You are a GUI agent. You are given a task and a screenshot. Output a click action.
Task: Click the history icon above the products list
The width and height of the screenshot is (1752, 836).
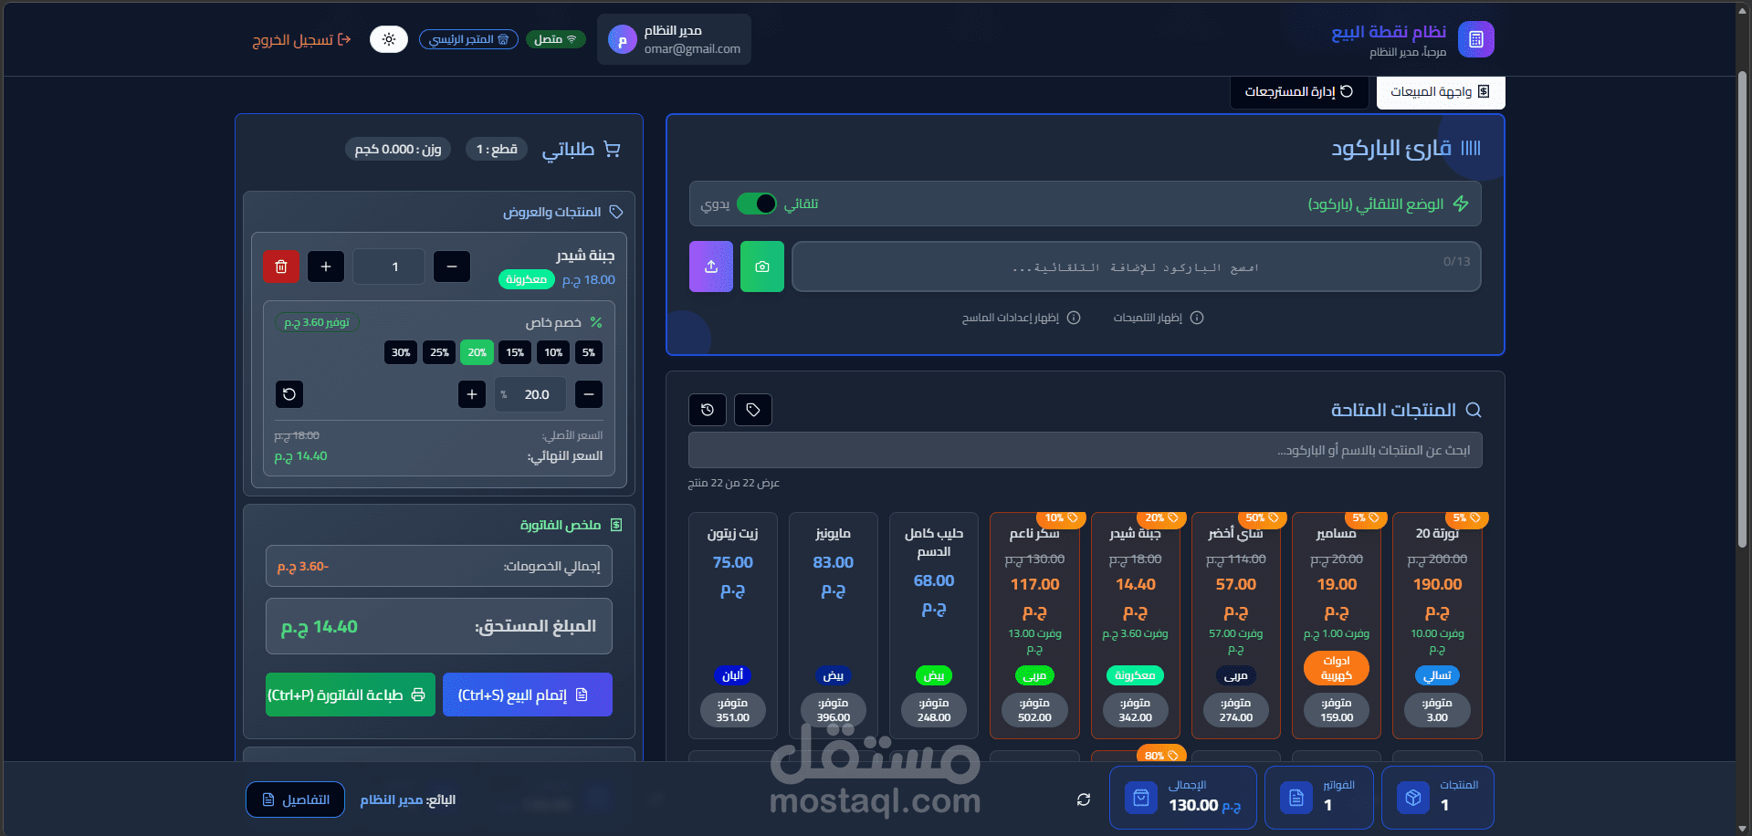tap(707, 410)
